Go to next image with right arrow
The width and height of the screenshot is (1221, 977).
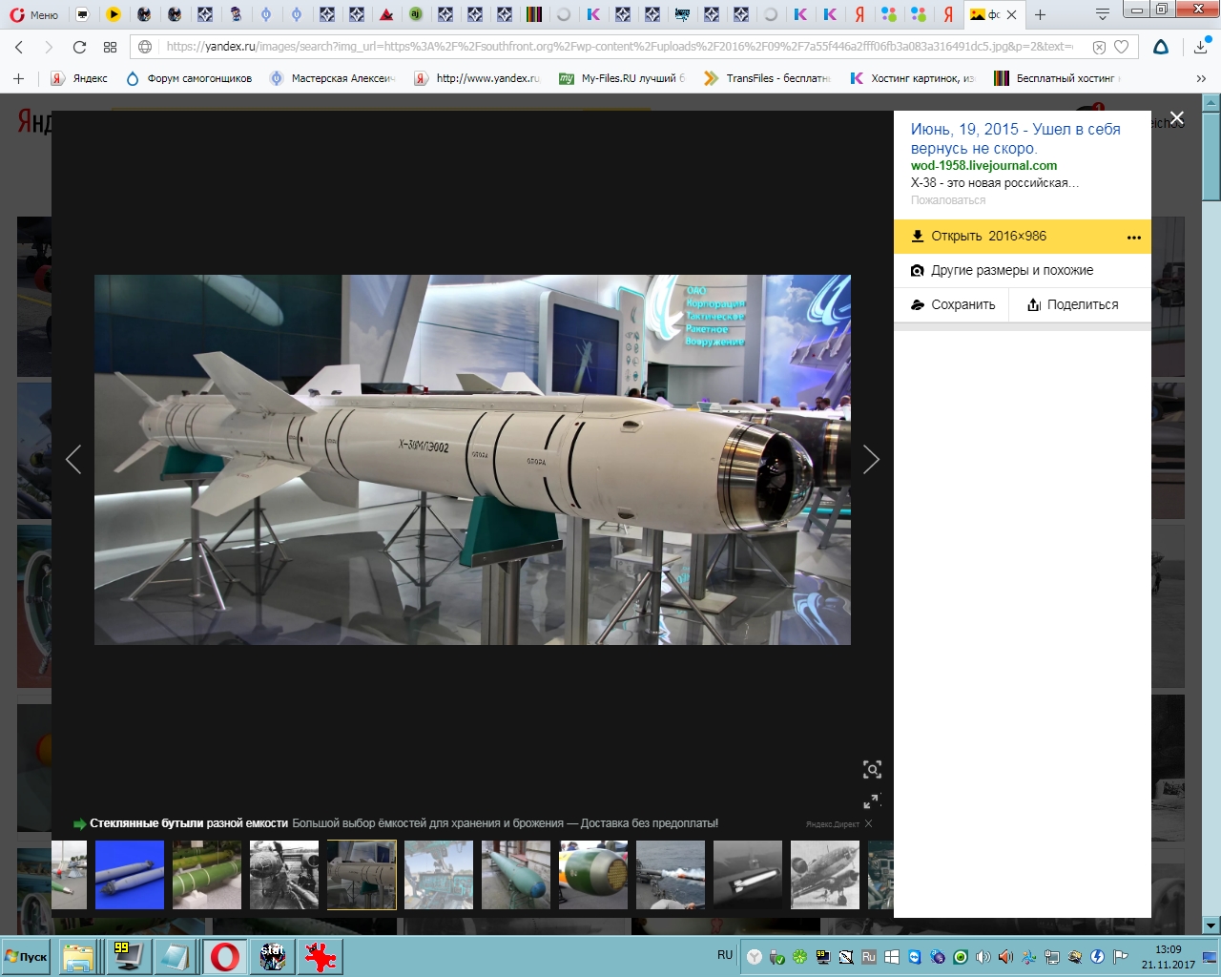point(870,460)
